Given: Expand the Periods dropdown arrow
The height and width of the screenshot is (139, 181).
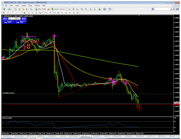Looking at the screenshot, I should coord(107,9).
